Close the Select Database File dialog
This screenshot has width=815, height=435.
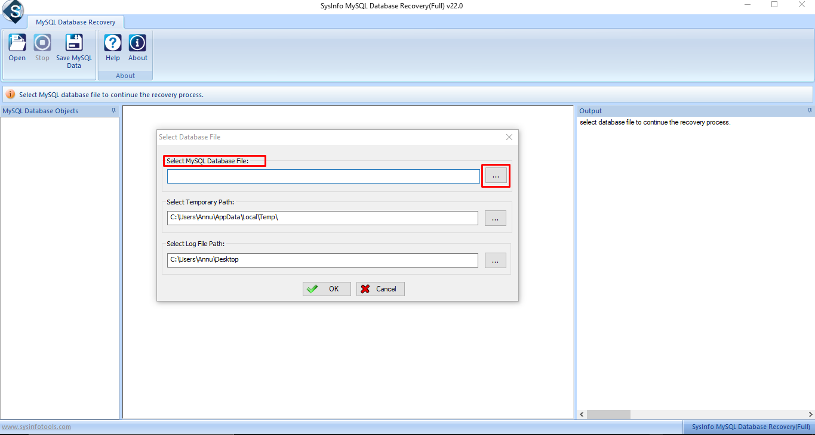pyautogui.click(x=509, y=137)
